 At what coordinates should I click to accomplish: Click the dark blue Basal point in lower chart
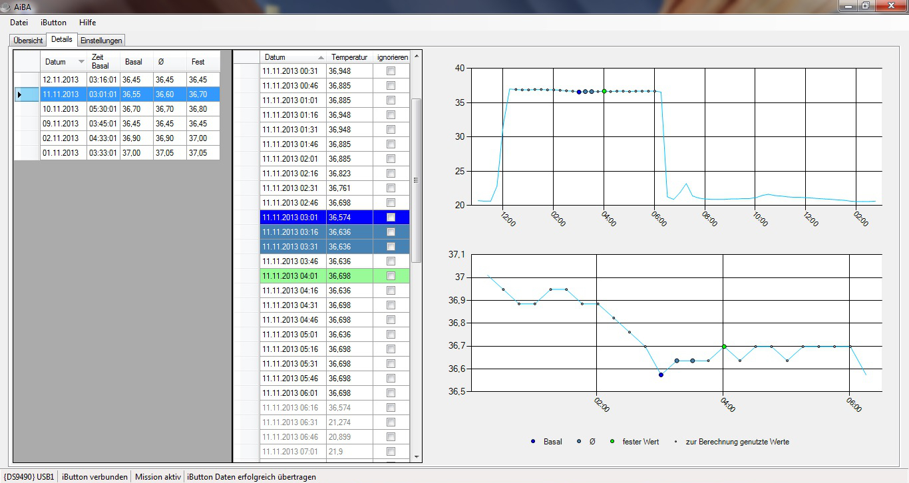coord(661,375)
